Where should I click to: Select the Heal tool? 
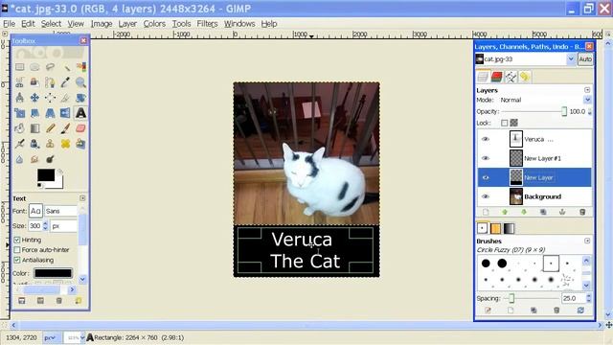[x=65, y=144]
